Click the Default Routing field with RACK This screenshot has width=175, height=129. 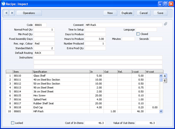[x=44, y=53]
